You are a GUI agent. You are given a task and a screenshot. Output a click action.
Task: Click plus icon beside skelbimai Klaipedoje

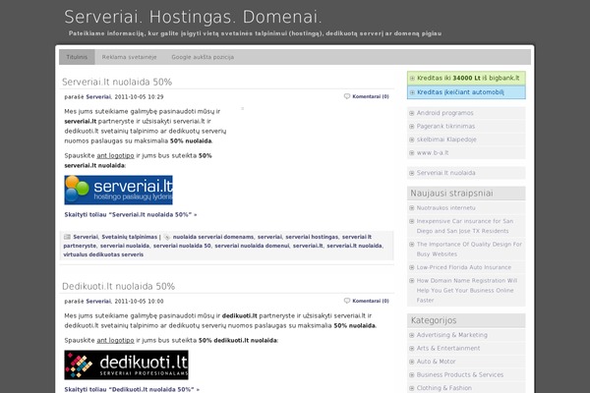tap(412, 140)
